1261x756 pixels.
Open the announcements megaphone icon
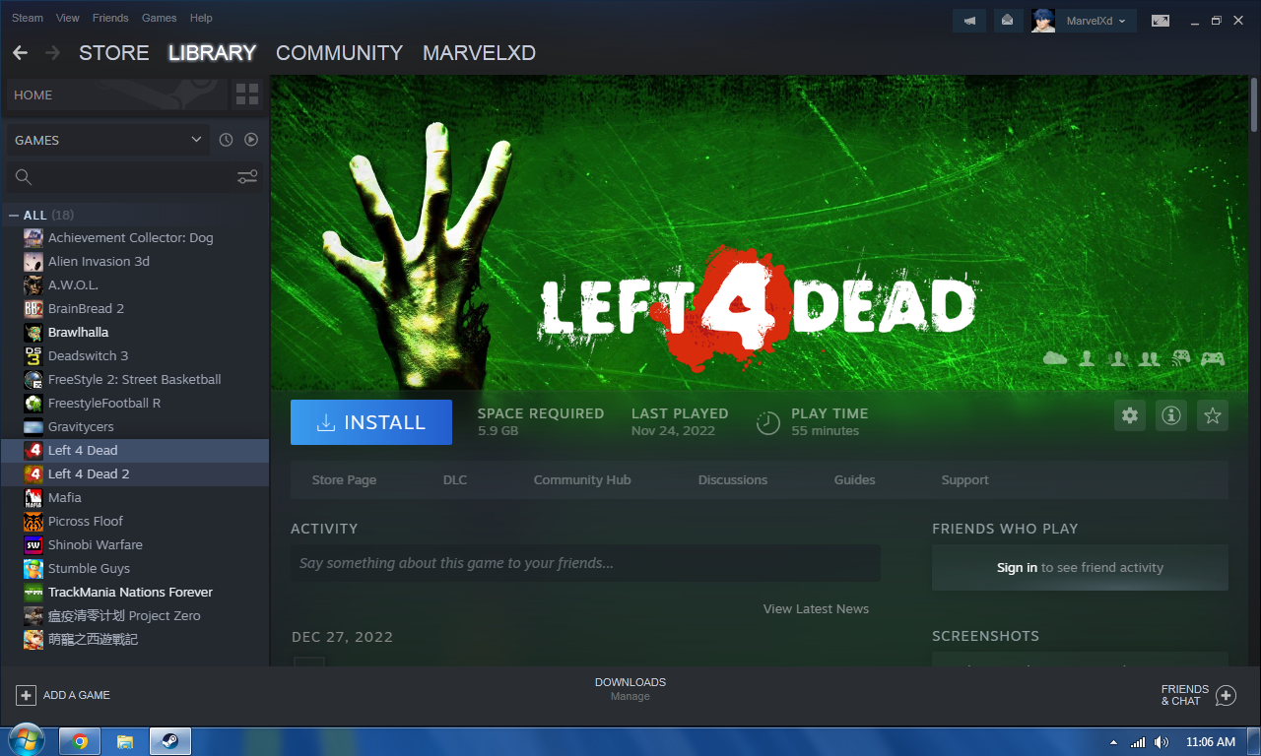(x=969, y=21)
